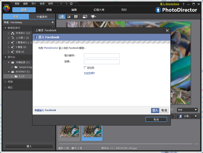Switch to browser grid view icon
Viewport: 203px width, 153px height.
pos(76,17)
